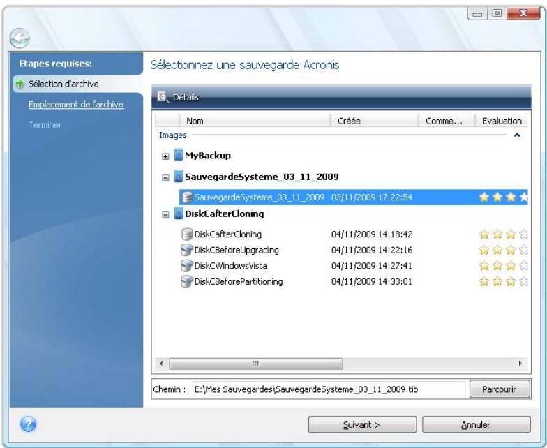Click the Suivant > button
547x448 pixels.
point(362,424)
